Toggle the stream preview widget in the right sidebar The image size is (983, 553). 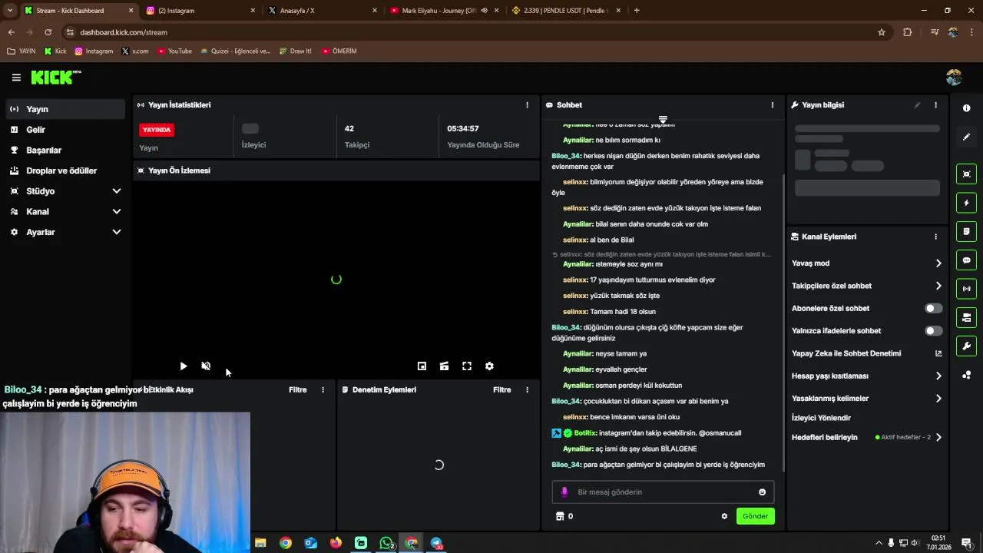point(966,174)
